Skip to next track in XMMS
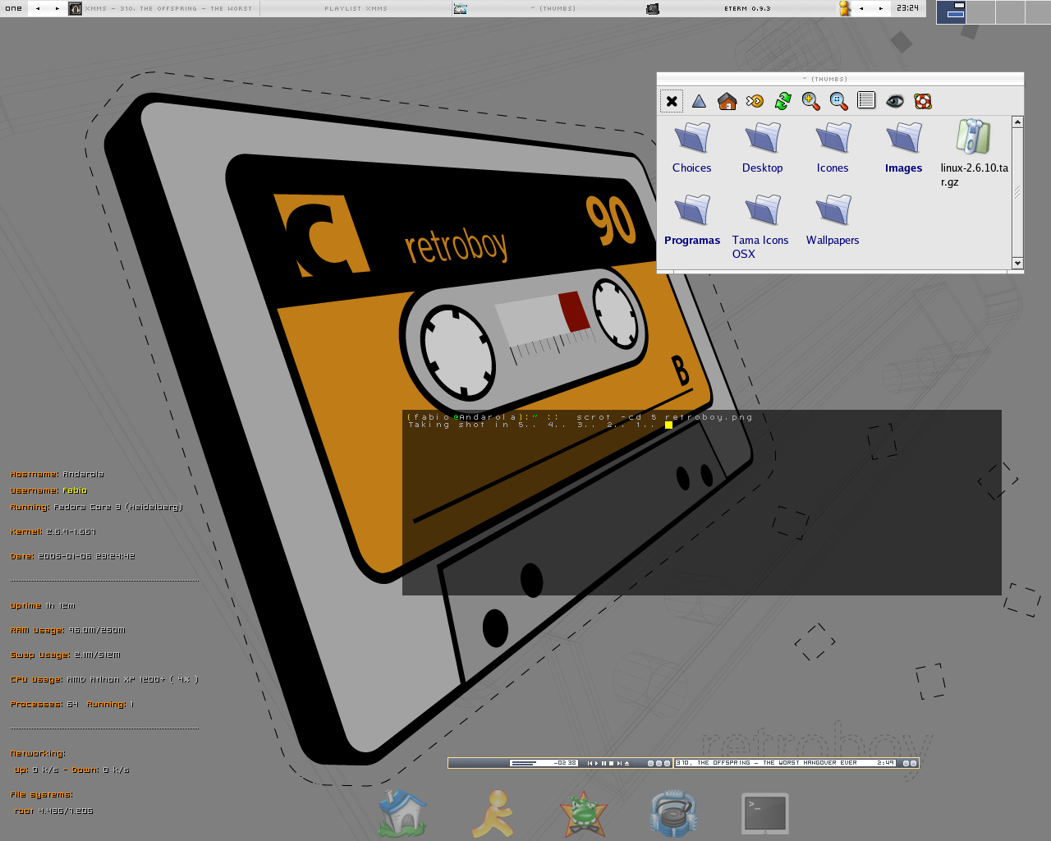This screenshot has width=1051, height=841. coord(619,763)
